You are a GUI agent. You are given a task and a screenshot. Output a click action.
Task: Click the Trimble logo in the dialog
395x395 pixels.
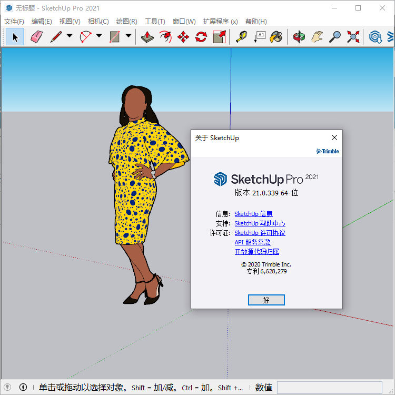[328, 151]
